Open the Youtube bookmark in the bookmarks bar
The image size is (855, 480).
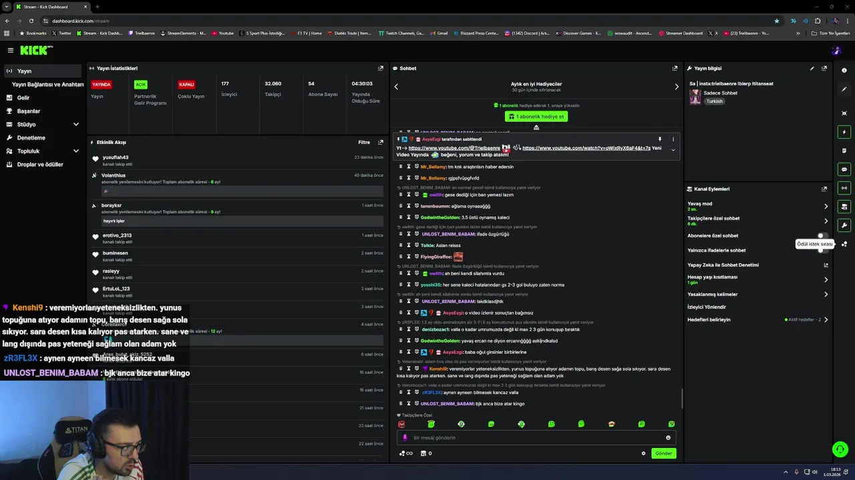click(223, 33)
